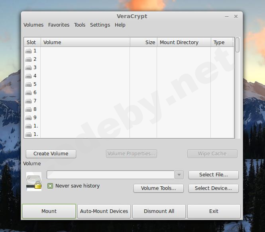This screenshot has width=265, height=232.
Task: Click the locked drive volume icon
Action: point(34,182)
